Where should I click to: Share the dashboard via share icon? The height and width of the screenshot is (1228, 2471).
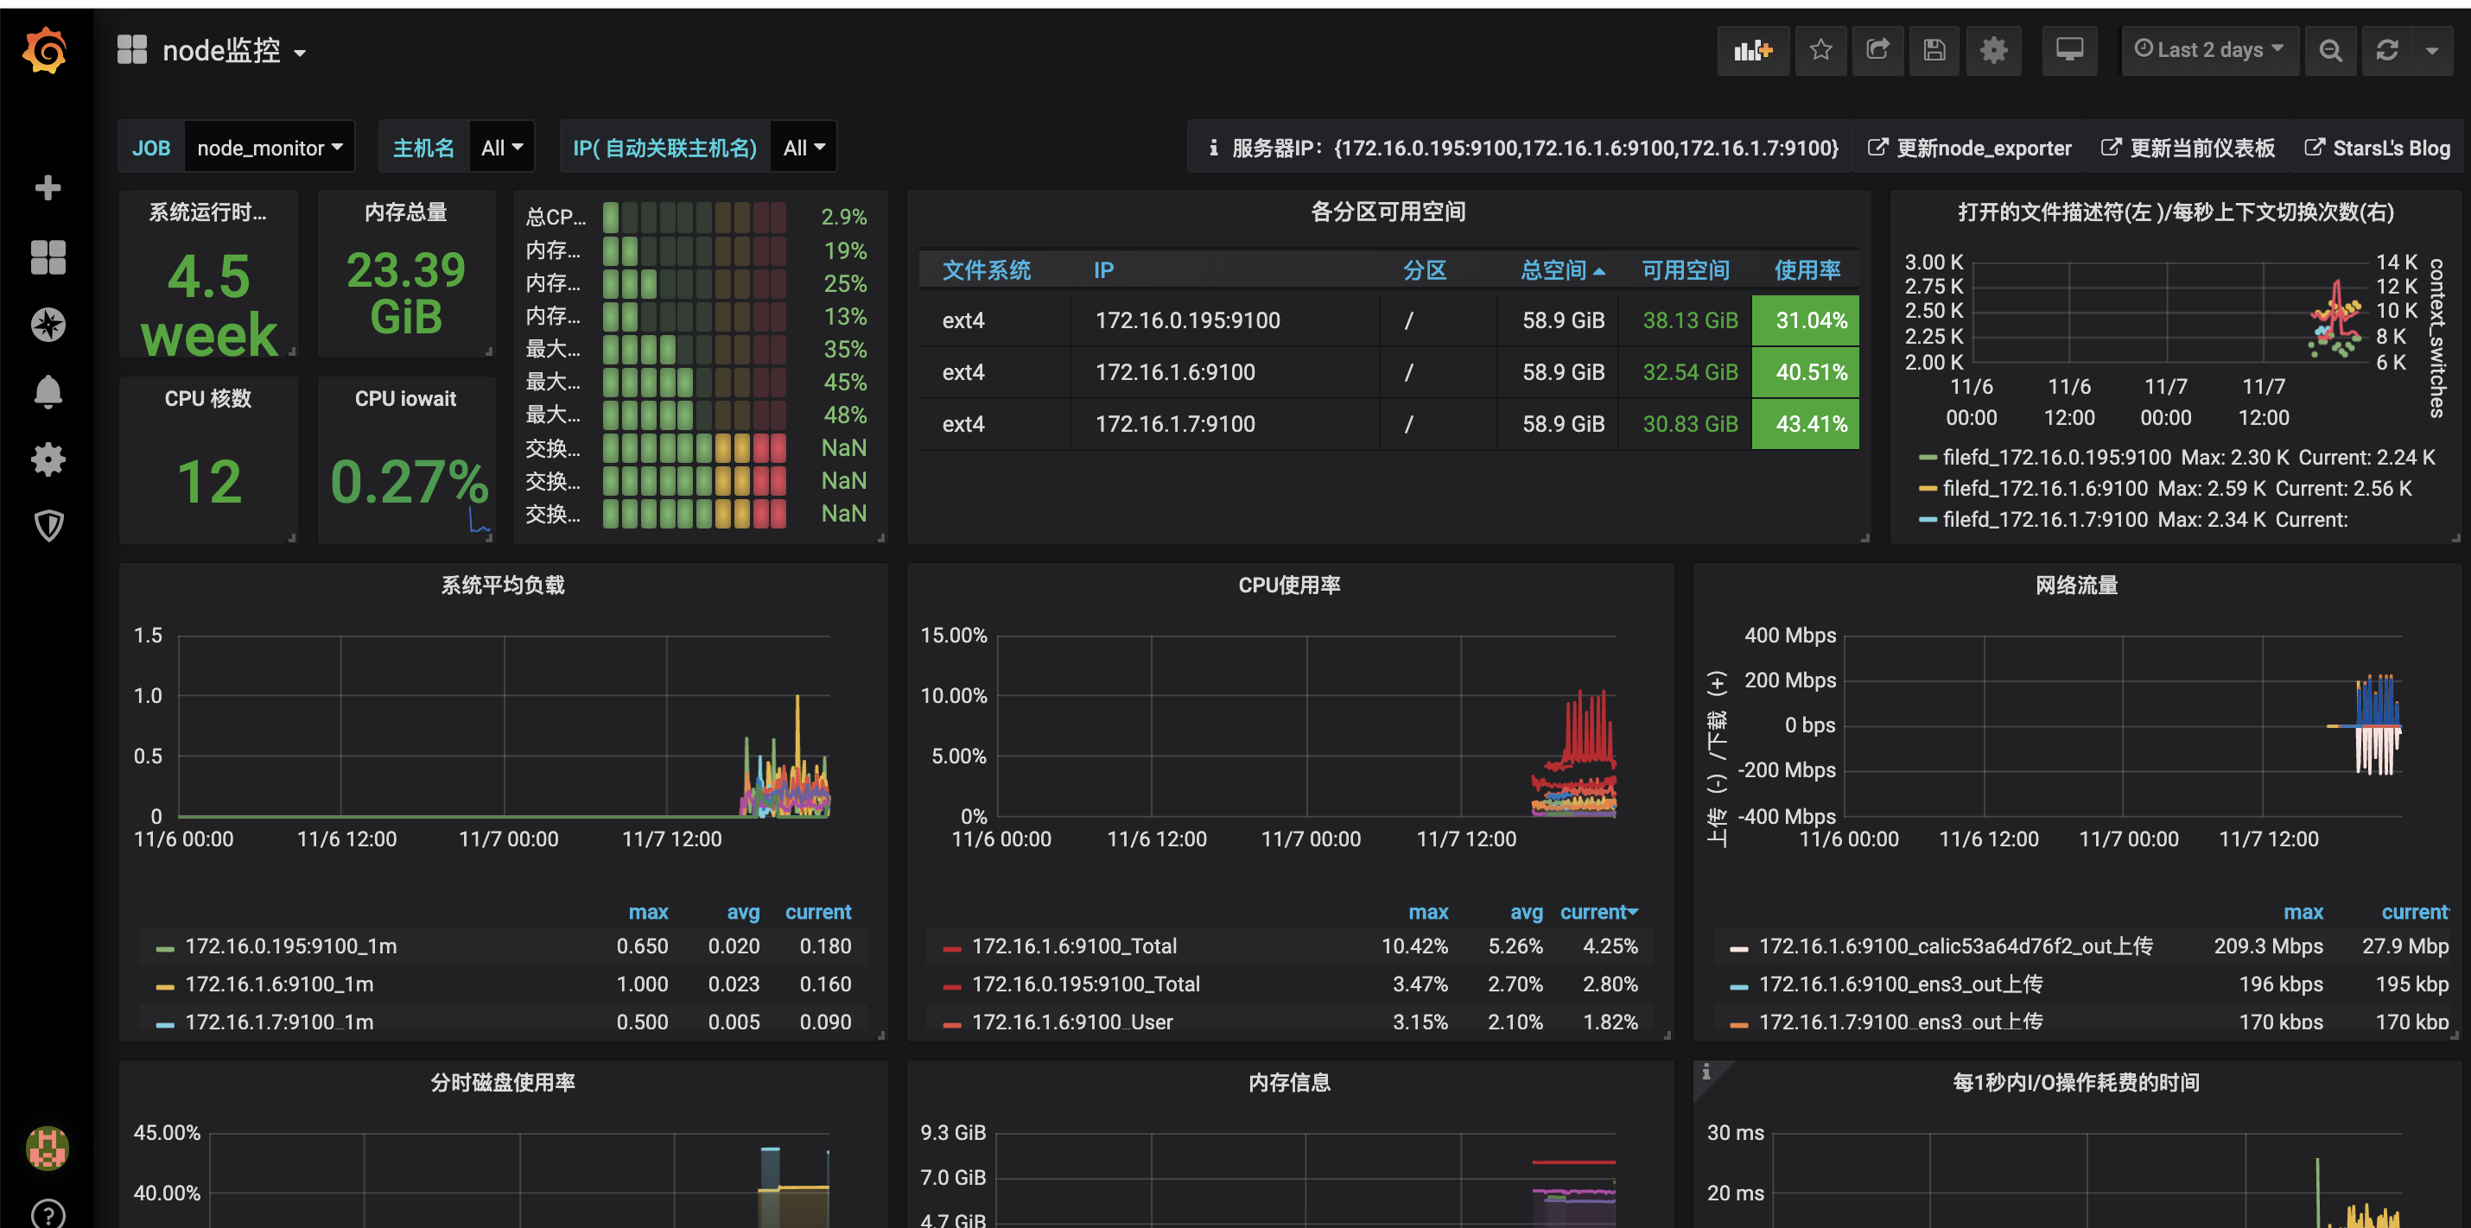click(1877, 50)
